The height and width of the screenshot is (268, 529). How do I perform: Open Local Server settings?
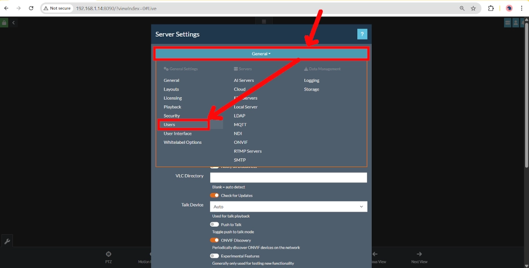pos(246,107)
